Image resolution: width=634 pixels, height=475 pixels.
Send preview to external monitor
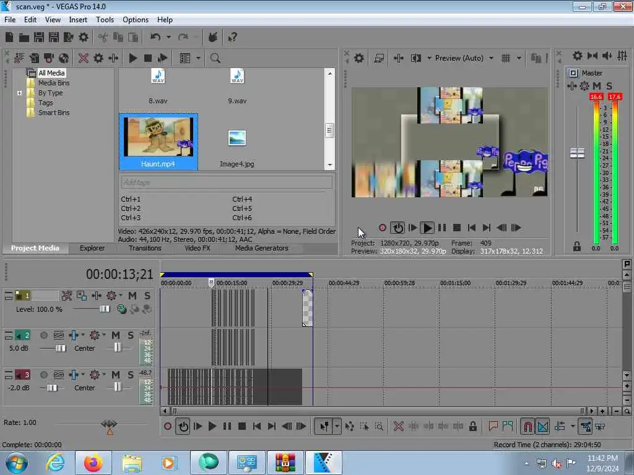379,58
